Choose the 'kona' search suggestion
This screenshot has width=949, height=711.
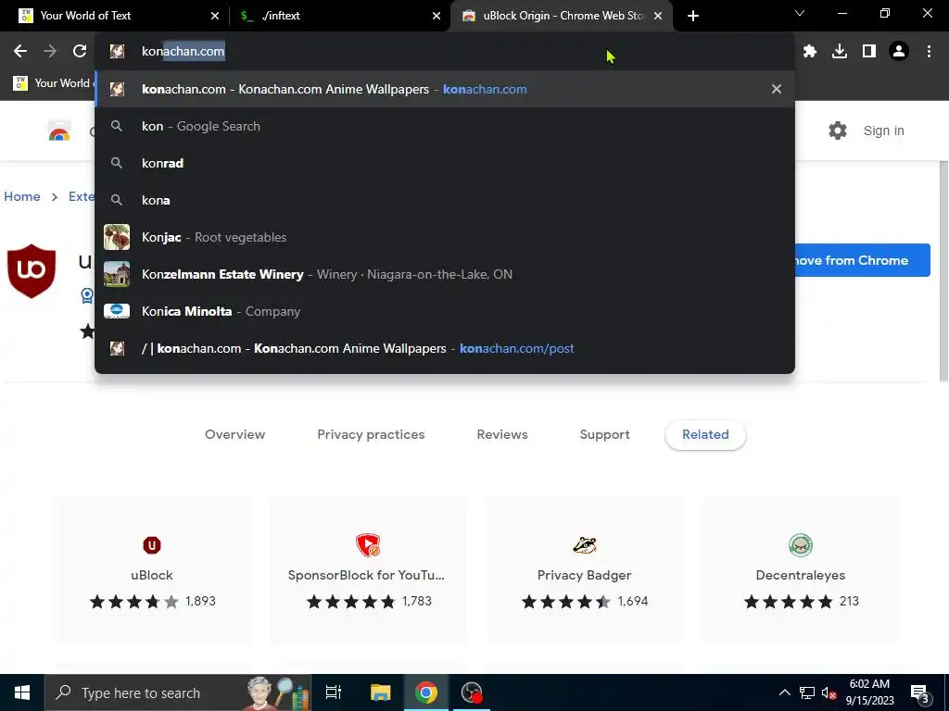[x=445, y=200]
